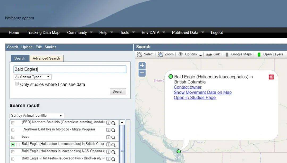Activate the Zoom tool in map toolbar
Viewport: 287px width, 163px height.
[x=166, y=54]
